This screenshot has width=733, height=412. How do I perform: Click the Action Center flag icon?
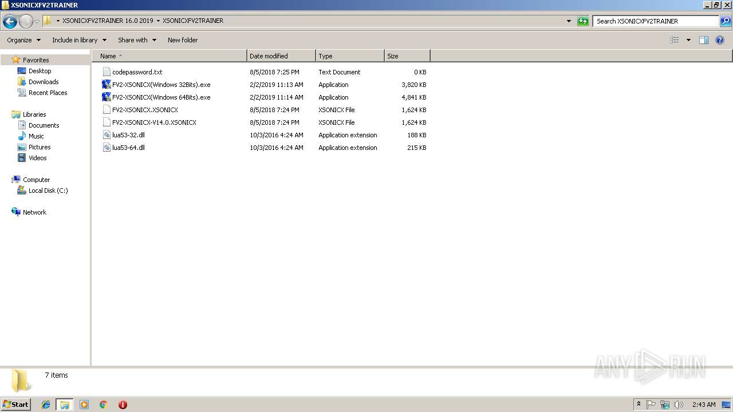[651, 405]
